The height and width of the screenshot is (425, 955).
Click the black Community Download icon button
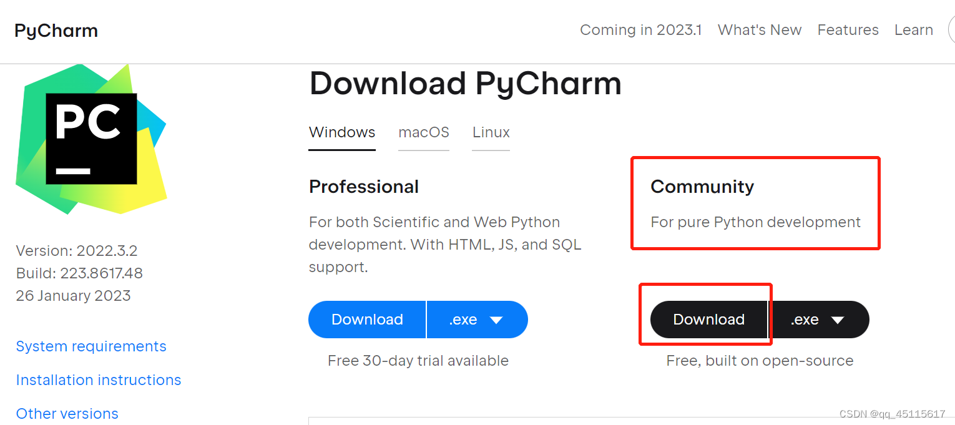[708, 319]
